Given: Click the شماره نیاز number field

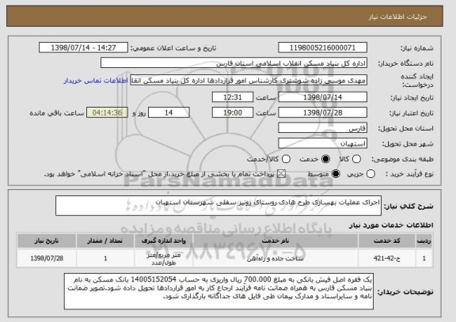Looking at the screenshot, I should 322,47.
